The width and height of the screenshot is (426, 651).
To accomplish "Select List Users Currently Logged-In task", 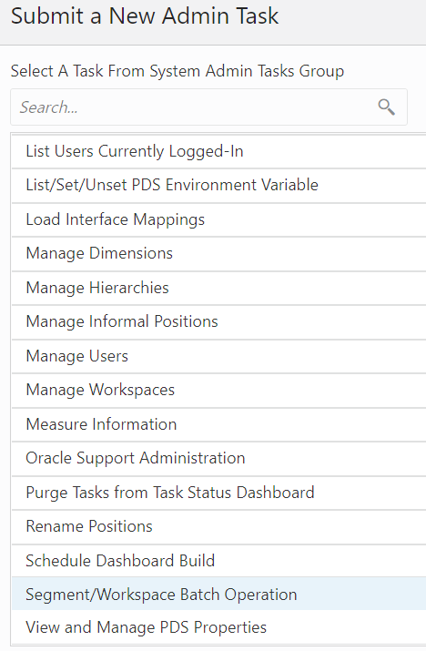I will pyautogui.click(x=218, y=151).
